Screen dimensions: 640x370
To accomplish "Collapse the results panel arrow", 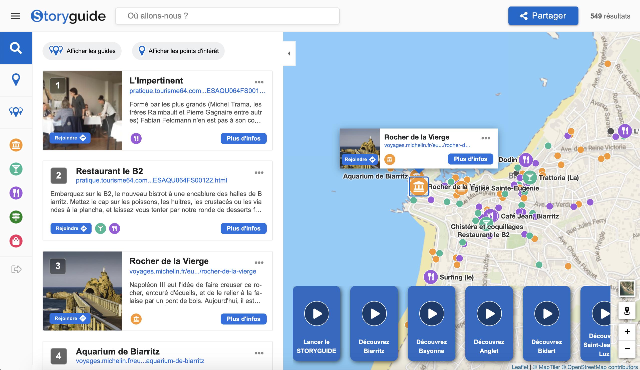I will tap(289, 53).
